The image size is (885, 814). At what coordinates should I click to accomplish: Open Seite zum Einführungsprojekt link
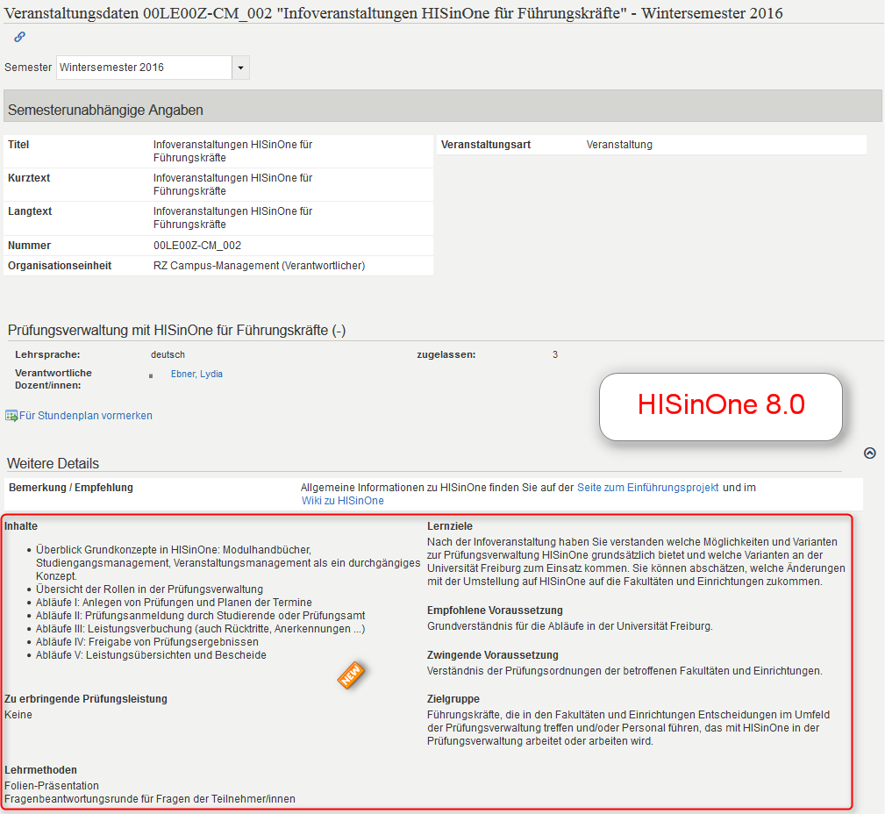(x=647, y=487)
